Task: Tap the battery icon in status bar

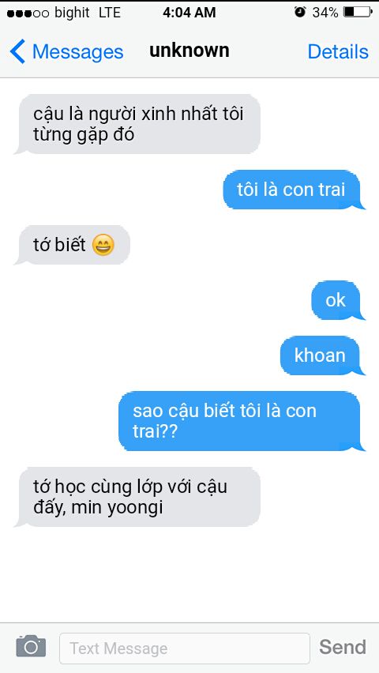Action: (358, 12)
